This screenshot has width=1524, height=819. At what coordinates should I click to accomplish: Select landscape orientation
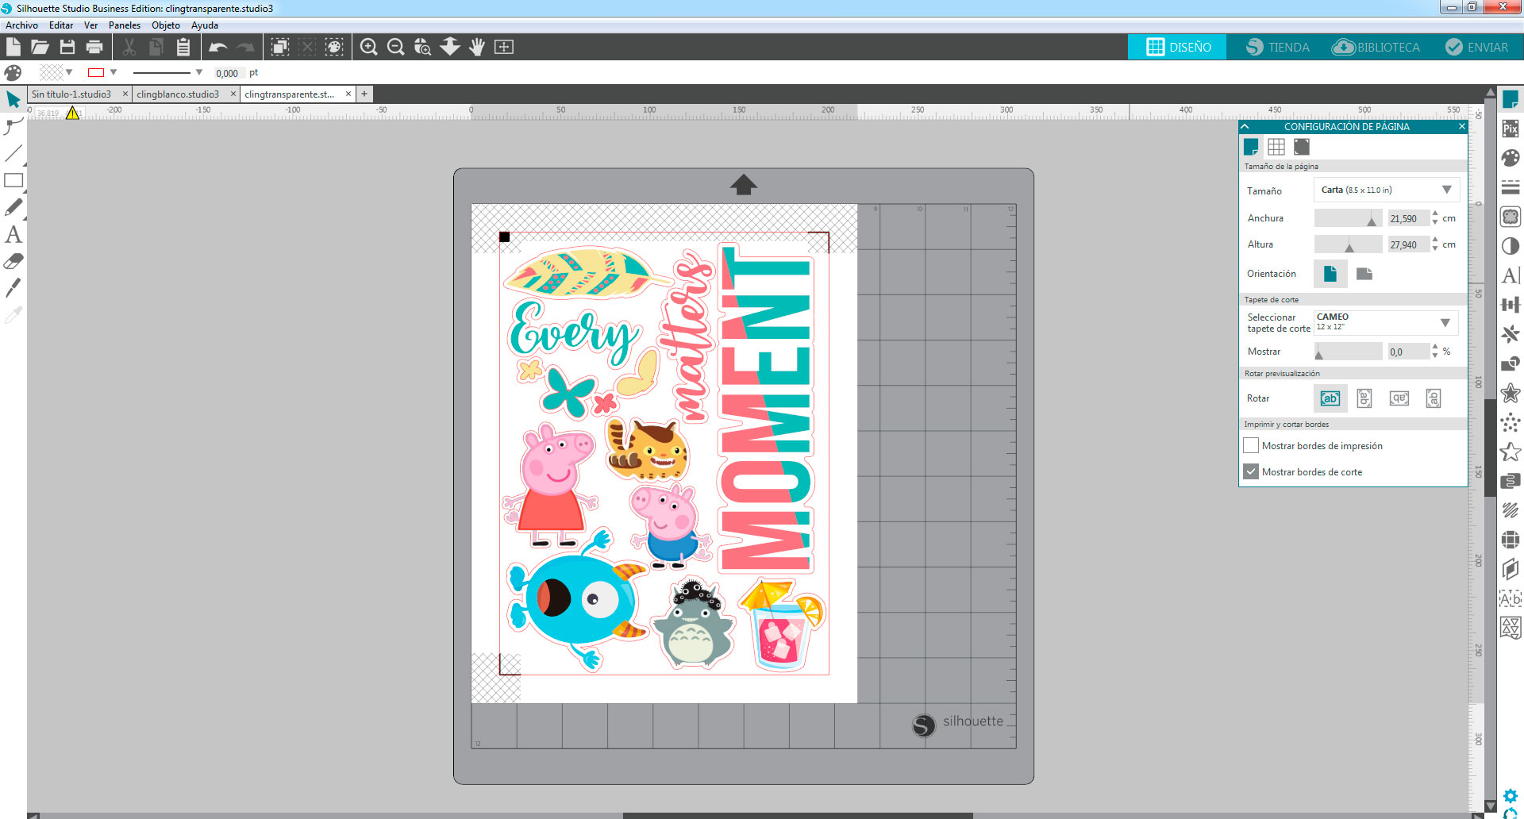pyautogui.click(x=1364, y=274)
